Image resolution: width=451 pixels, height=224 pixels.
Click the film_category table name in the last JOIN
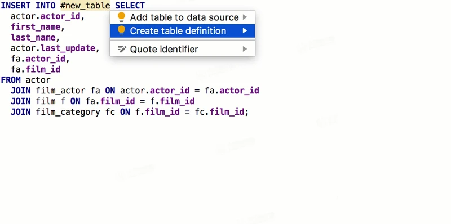(68, 112)
